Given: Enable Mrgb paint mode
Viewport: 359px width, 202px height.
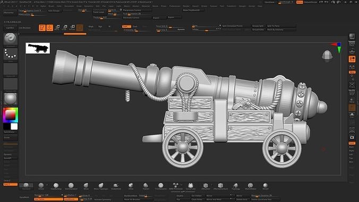Looking at the screenshot, I should (x=91, y=27).
